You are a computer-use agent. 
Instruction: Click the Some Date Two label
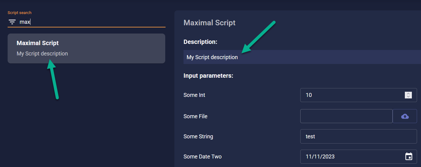(x=202, y=157)
